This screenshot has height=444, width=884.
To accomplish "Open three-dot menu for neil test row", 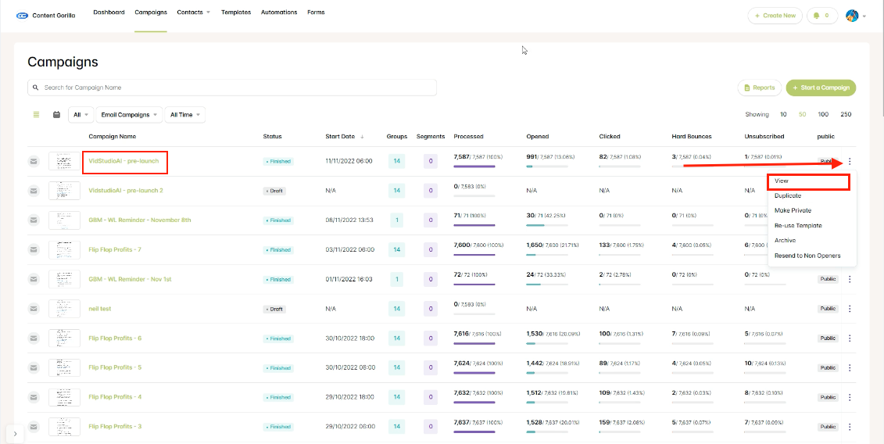I will 850,309.
